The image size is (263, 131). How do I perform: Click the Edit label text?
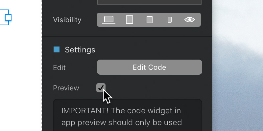[60, 68]
